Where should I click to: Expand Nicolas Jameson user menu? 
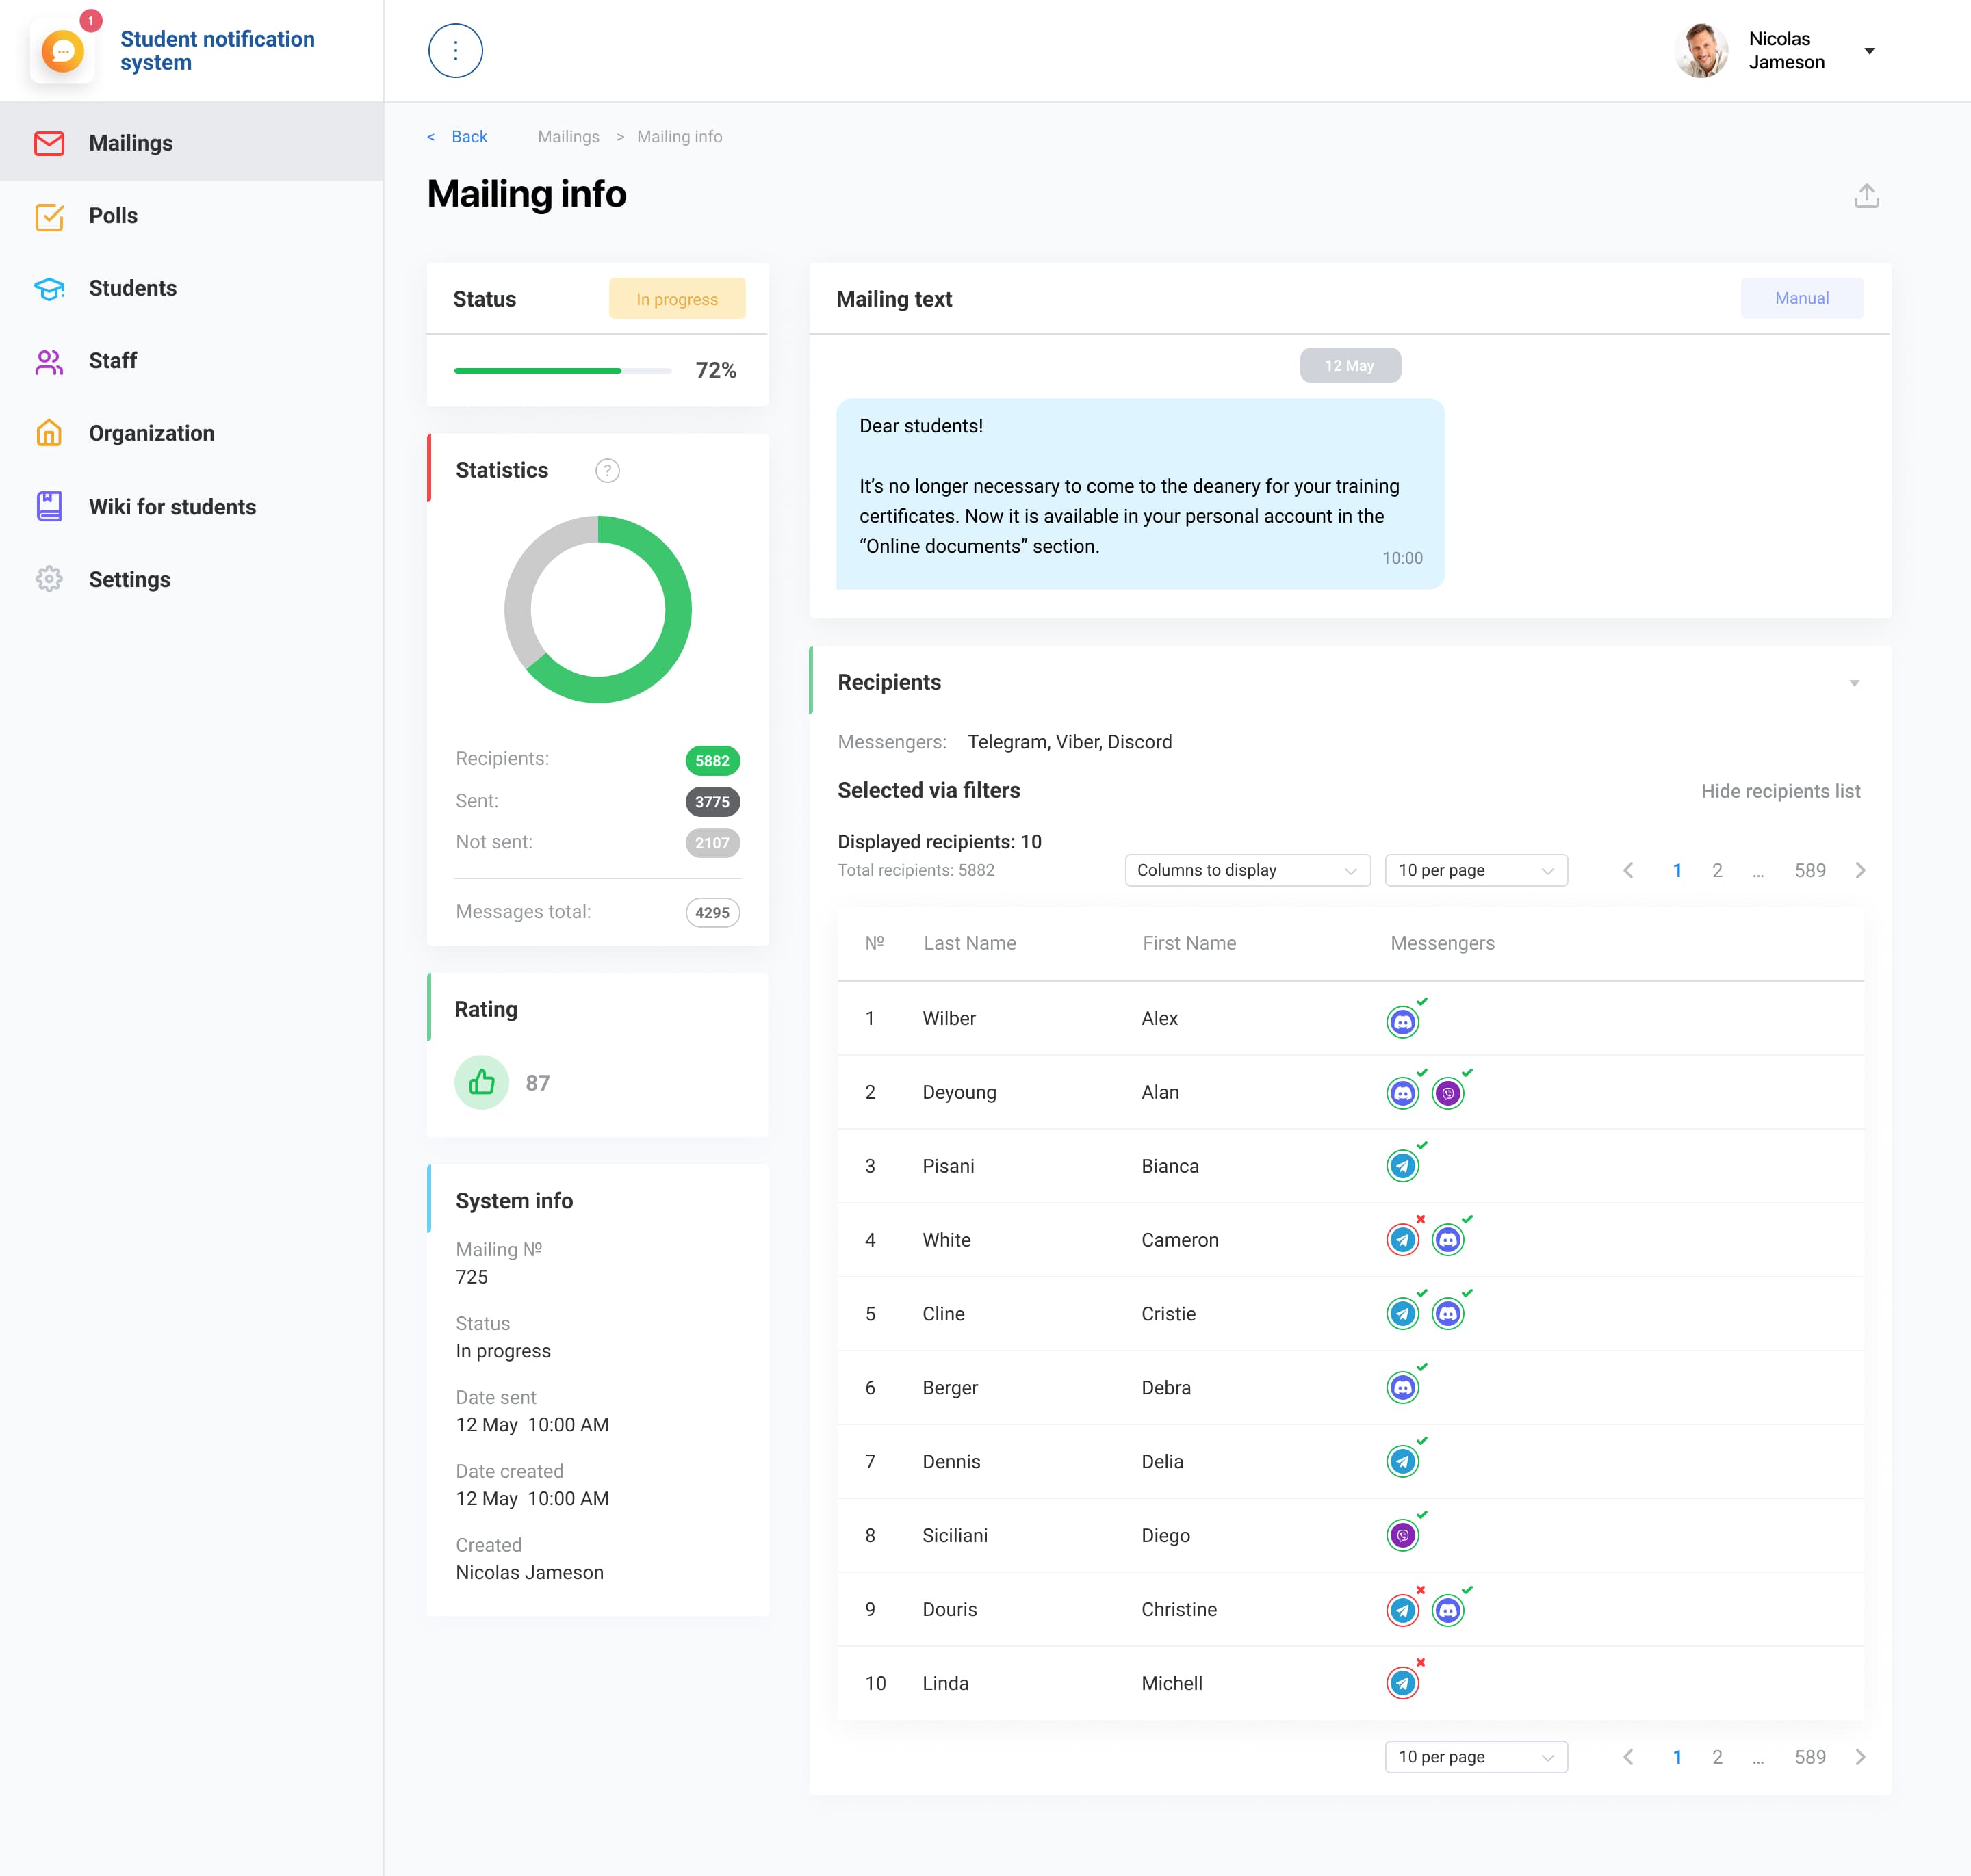click(1869, 51)
